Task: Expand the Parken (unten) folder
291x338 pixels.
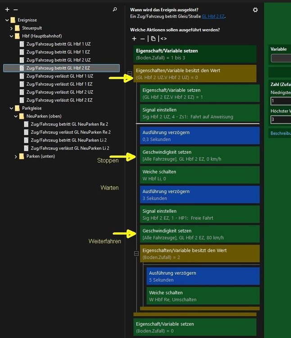Action: click(x=16, y=156)
